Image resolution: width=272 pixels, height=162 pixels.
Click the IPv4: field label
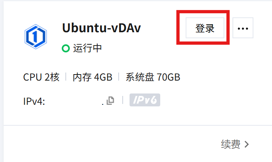[x=34, y=101]
